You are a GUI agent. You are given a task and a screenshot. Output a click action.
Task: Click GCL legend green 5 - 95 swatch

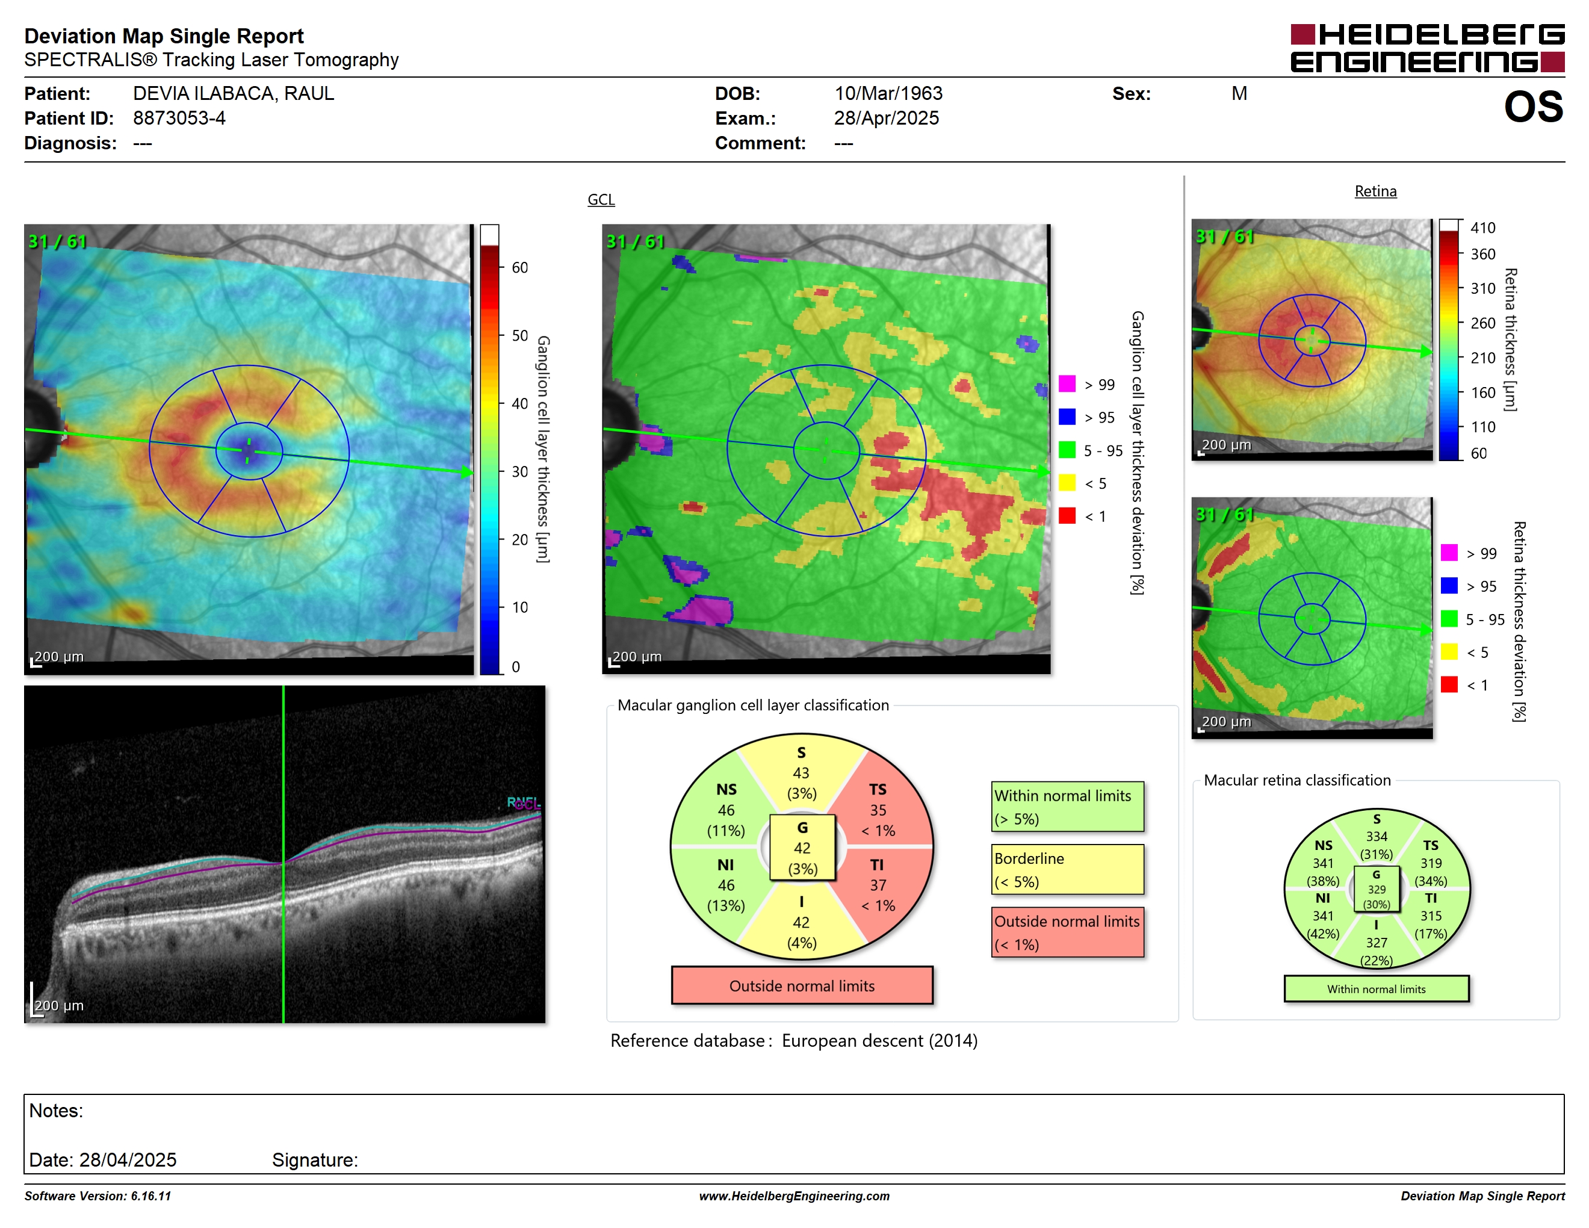coord(1067,450)
